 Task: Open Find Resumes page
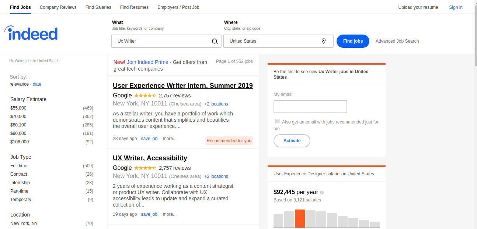[x=134, y=7]
